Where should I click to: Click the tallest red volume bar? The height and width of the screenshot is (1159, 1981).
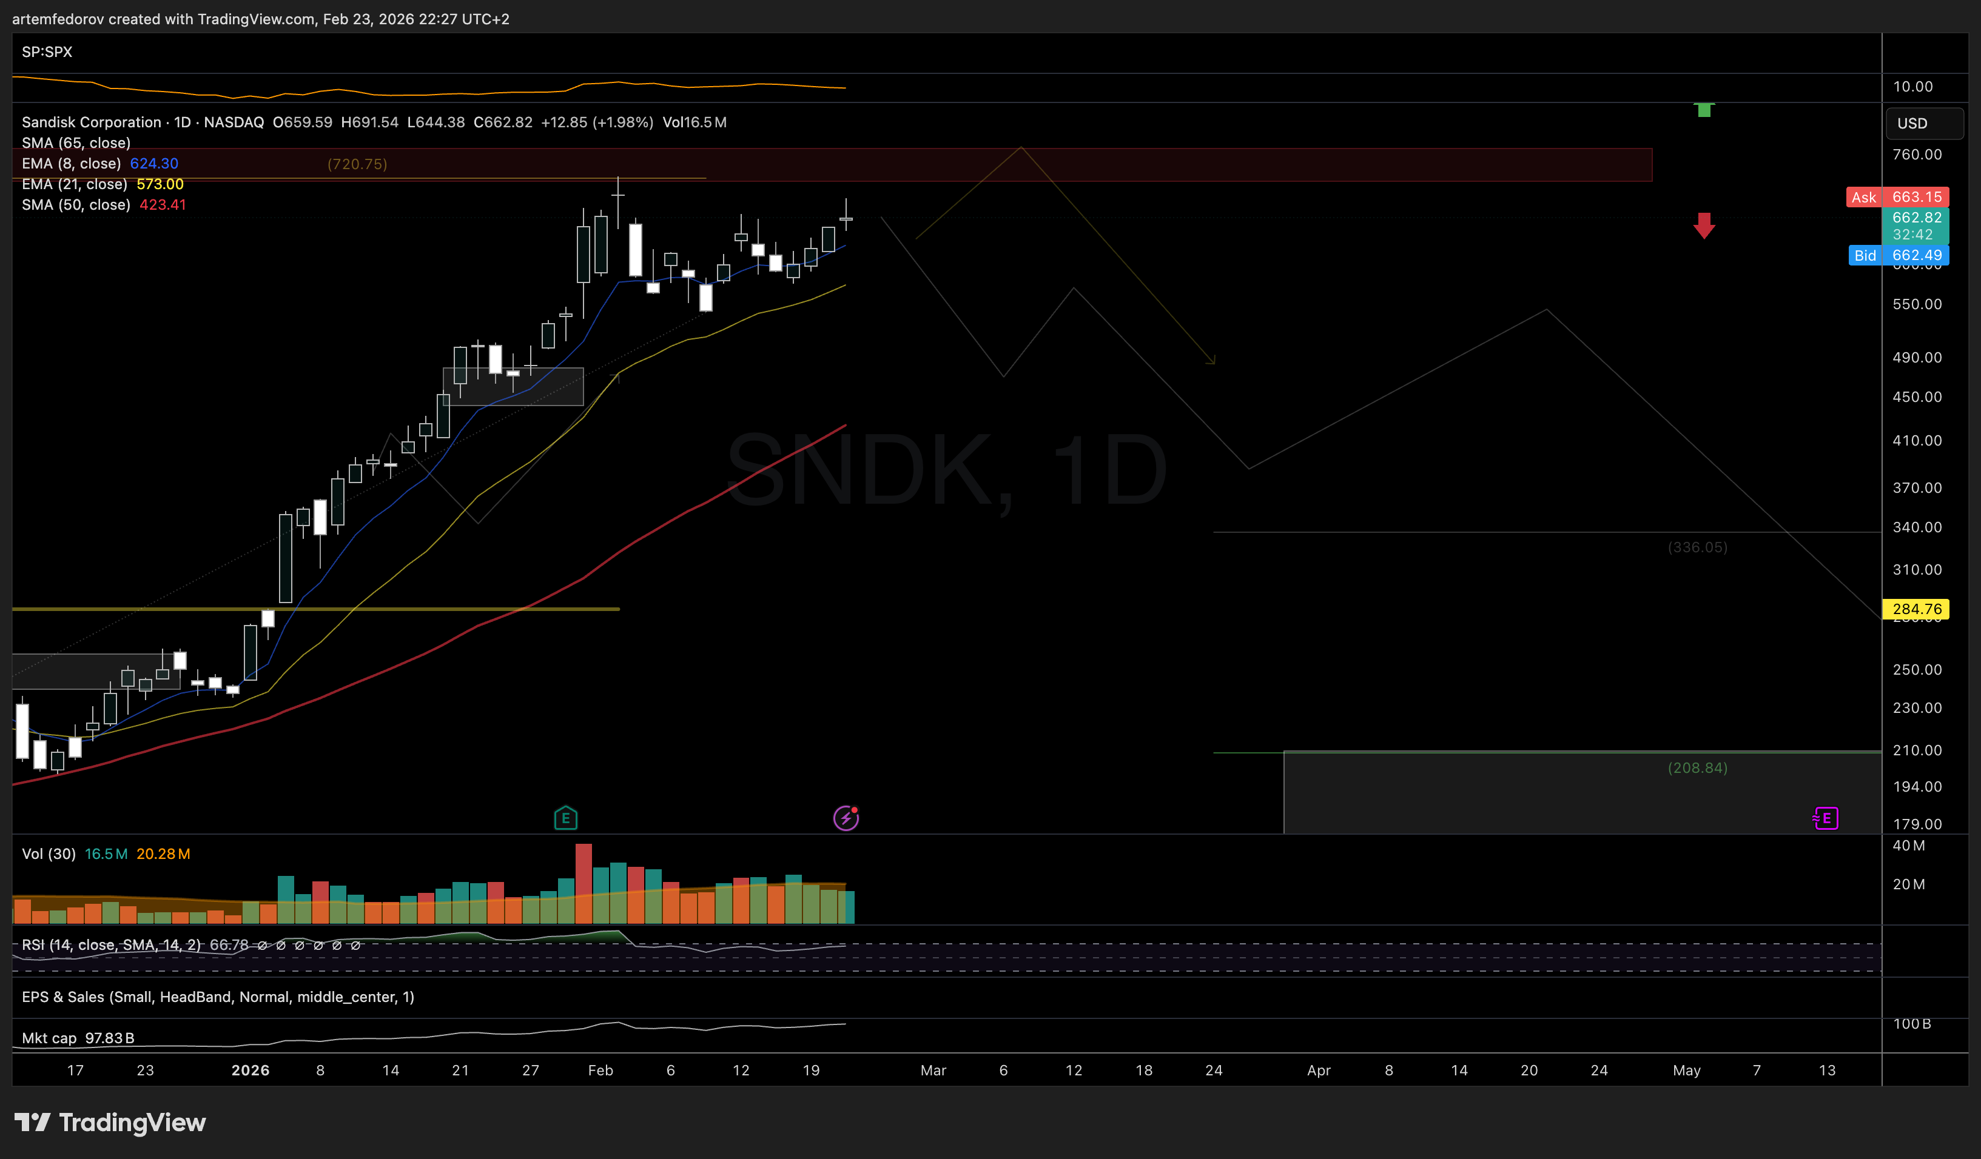pyautogui.click(x=584, y=883)
